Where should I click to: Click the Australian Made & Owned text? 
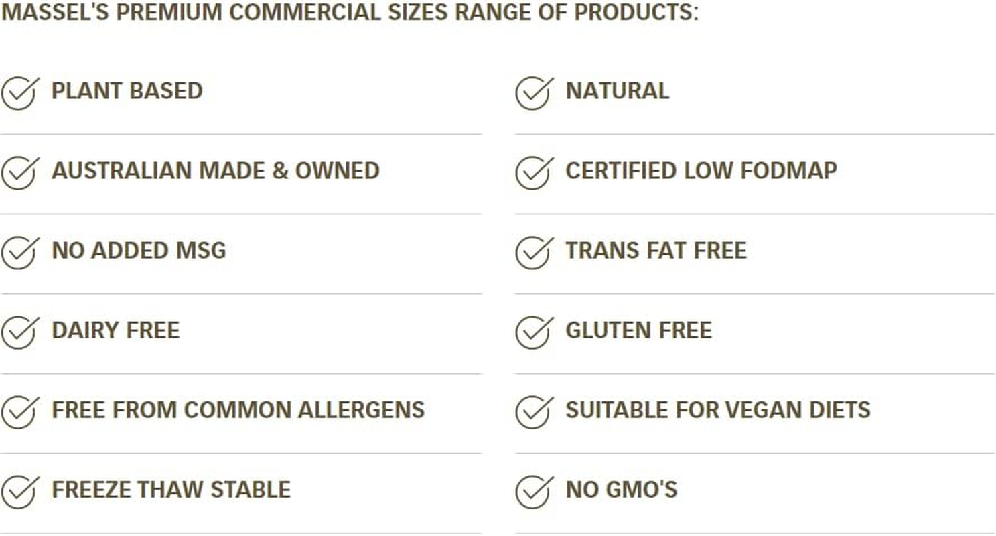pyautogui.click(x=216, y=171)
